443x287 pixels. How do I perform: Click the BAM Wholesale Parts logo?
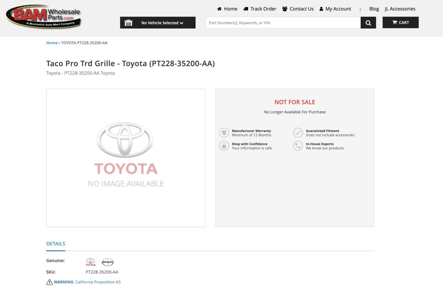pos(43,16)
